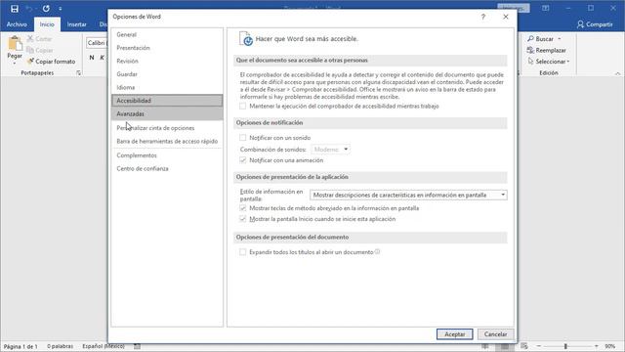
Task: Toggle Notificar con una animación checkbox
Action: click(243, 160)
